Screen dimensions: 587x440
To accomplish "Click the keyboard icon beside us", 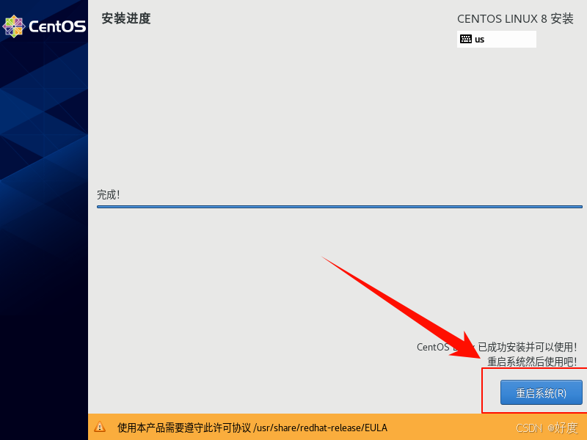I will [466, 39].
